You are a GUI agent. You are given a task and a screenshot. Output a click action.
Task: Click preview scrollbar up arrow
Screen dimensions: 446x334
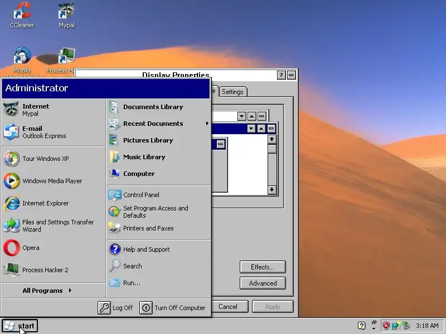[272, 139]
